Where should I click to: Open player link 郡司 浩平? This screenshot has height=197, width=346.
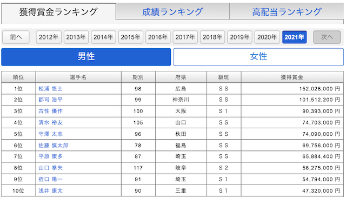[x=50, y=100]
